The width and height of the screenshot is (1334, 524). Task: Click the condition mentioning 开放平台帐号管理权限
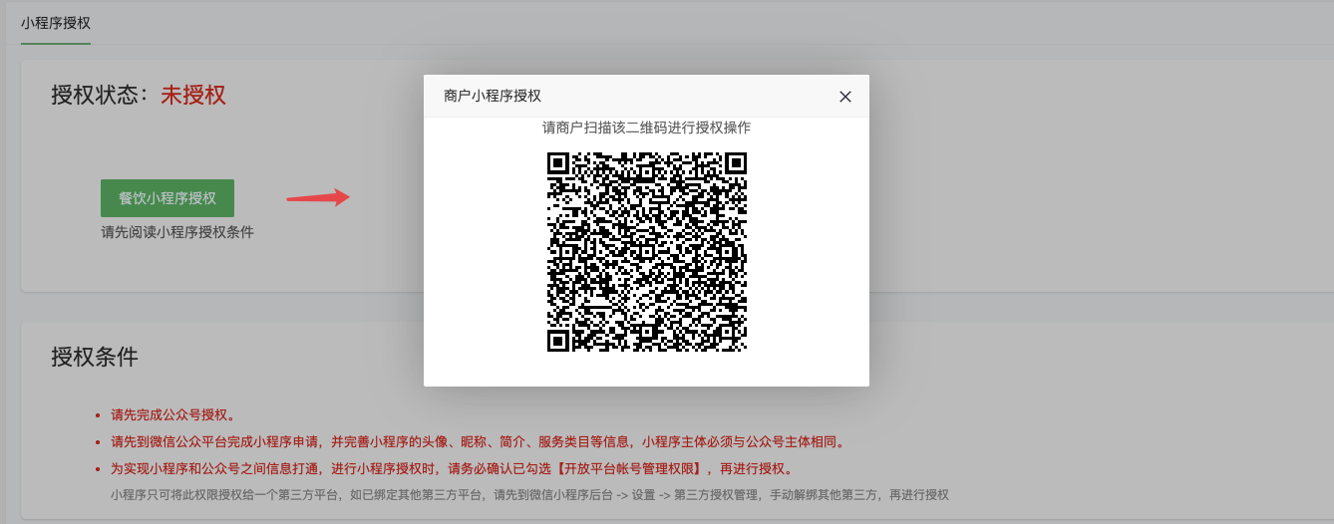pyautogui.click(x=452, y=469)
